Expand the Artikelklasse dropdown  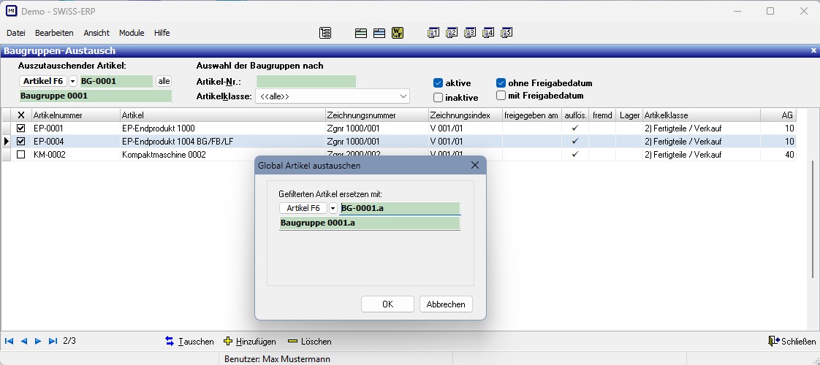point(403,96)
